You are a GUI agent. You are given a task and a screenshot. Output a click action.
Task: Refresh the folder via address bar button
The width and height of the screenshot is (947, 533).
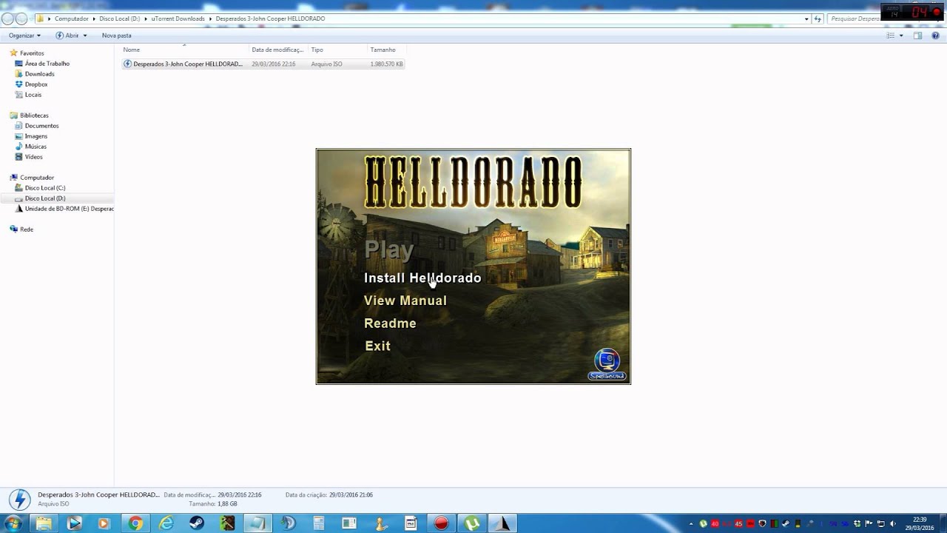pyautogui.click(x=819, y=19)
